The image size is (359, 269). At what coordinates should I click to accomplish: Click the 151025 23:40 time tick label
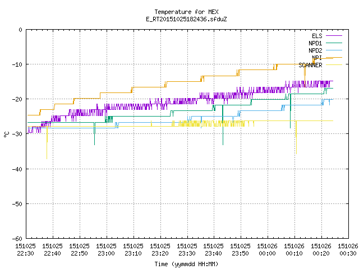point(213,250)
